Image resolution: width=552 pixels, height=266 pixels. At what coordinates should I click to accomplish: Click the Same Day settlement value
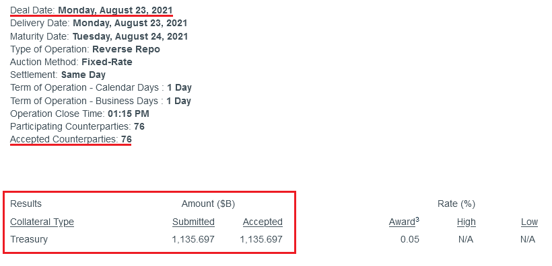point(83,75)
